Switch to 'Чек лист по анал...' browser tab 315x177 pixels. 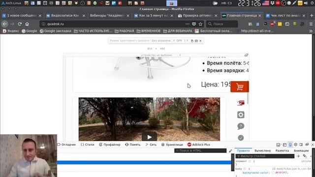(285, 15)
